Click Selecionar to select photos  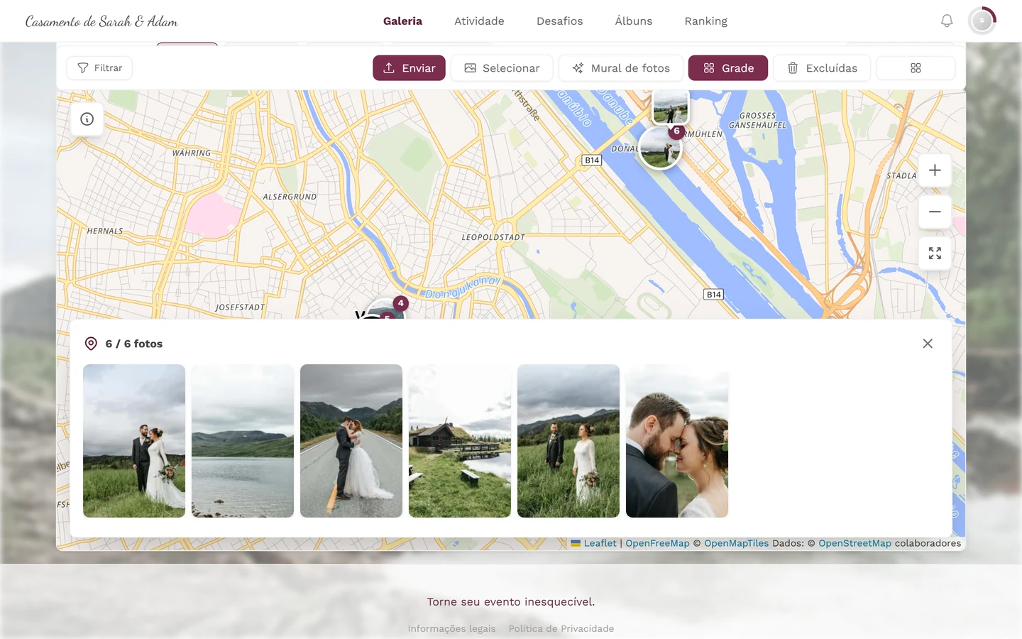502,68
